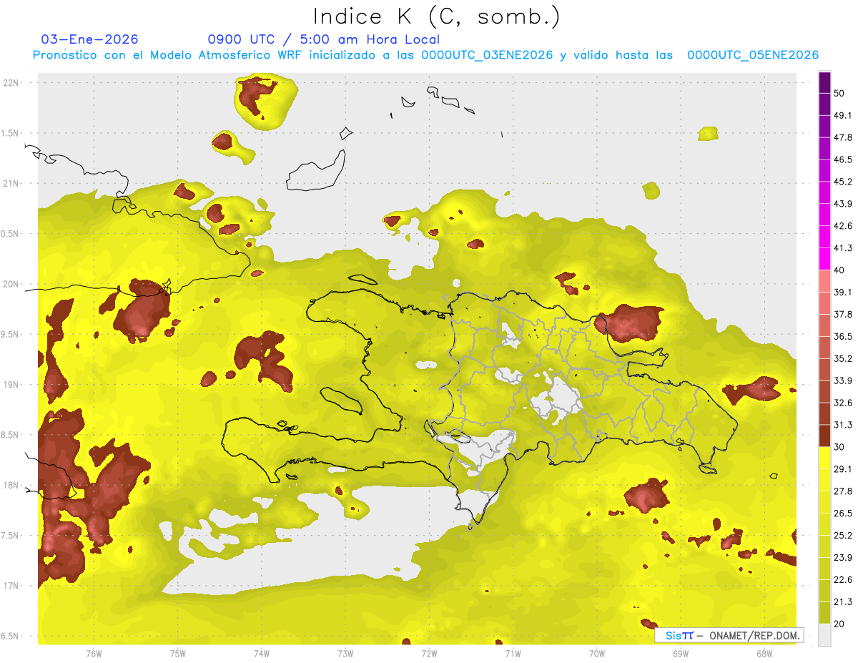
Task: Click the "17N" latitude label
Action: pyautogui.click(x=12, y=586)
